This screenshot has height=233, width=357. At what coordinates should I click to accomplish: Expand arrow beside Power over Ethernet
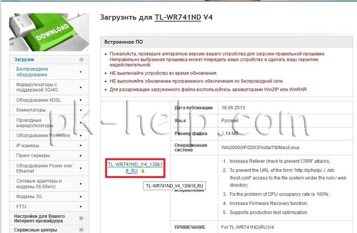81,168
